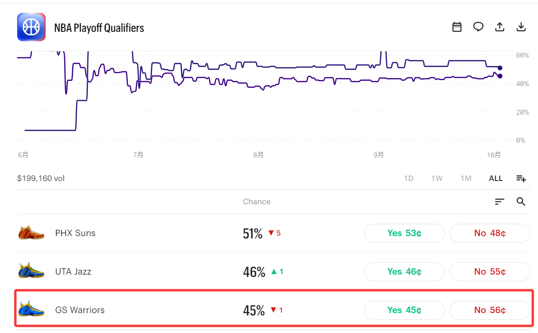Buy Yes 53¢ for PHX Suns
Viewport: 538px width, 333px height.
click(404, 233)
